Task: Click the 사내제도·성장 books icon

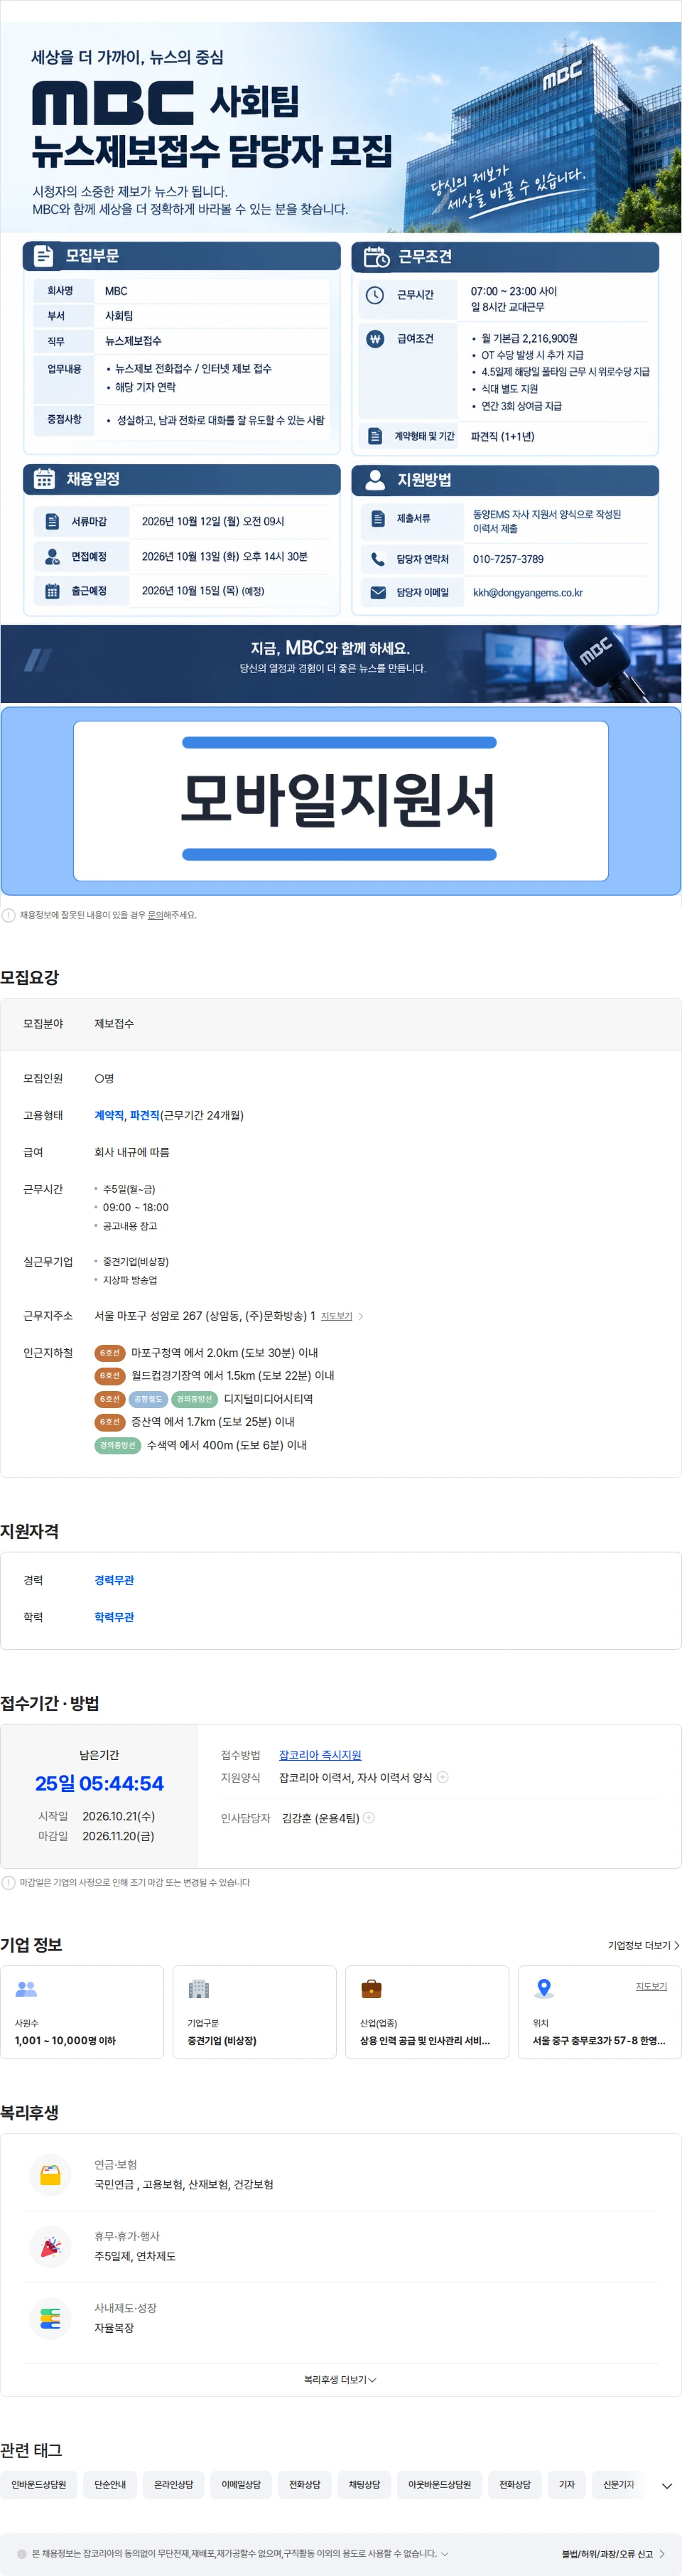Action: [50, 2319]
